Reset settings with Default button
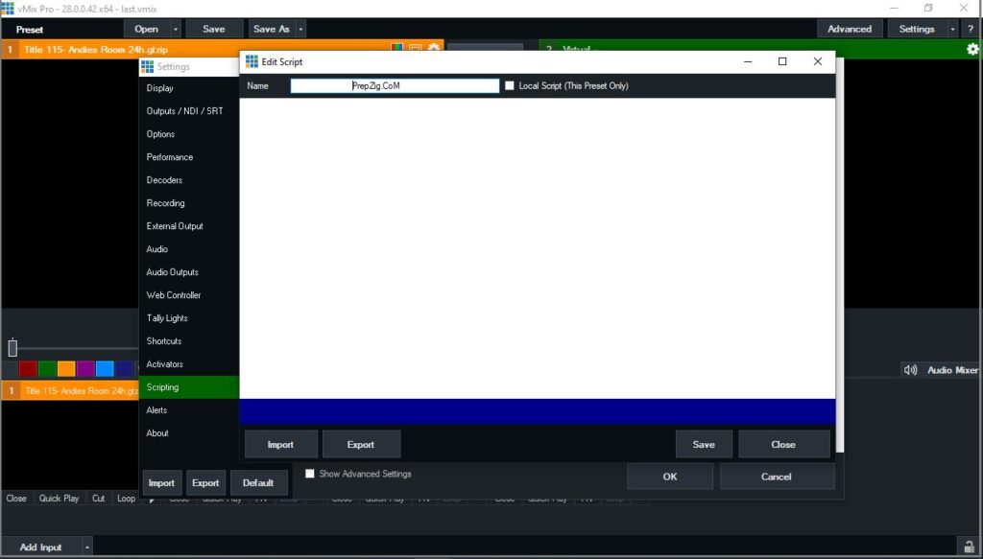983x559 pixels. click(258, 482)
